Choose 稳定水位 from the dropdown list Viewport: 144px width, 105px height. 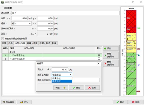[x=62, y=81]
